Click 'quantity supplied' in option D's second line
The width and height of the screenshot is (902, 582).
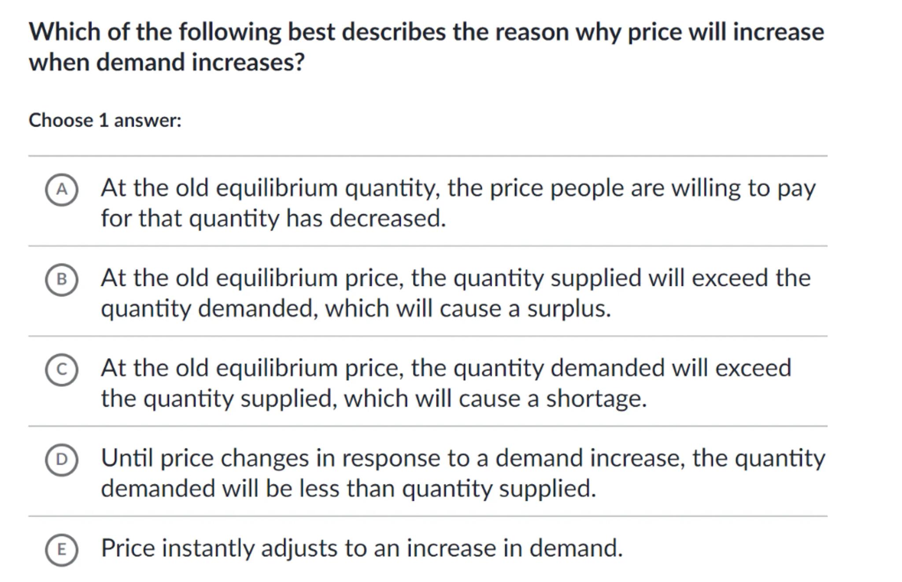point(499,489)
